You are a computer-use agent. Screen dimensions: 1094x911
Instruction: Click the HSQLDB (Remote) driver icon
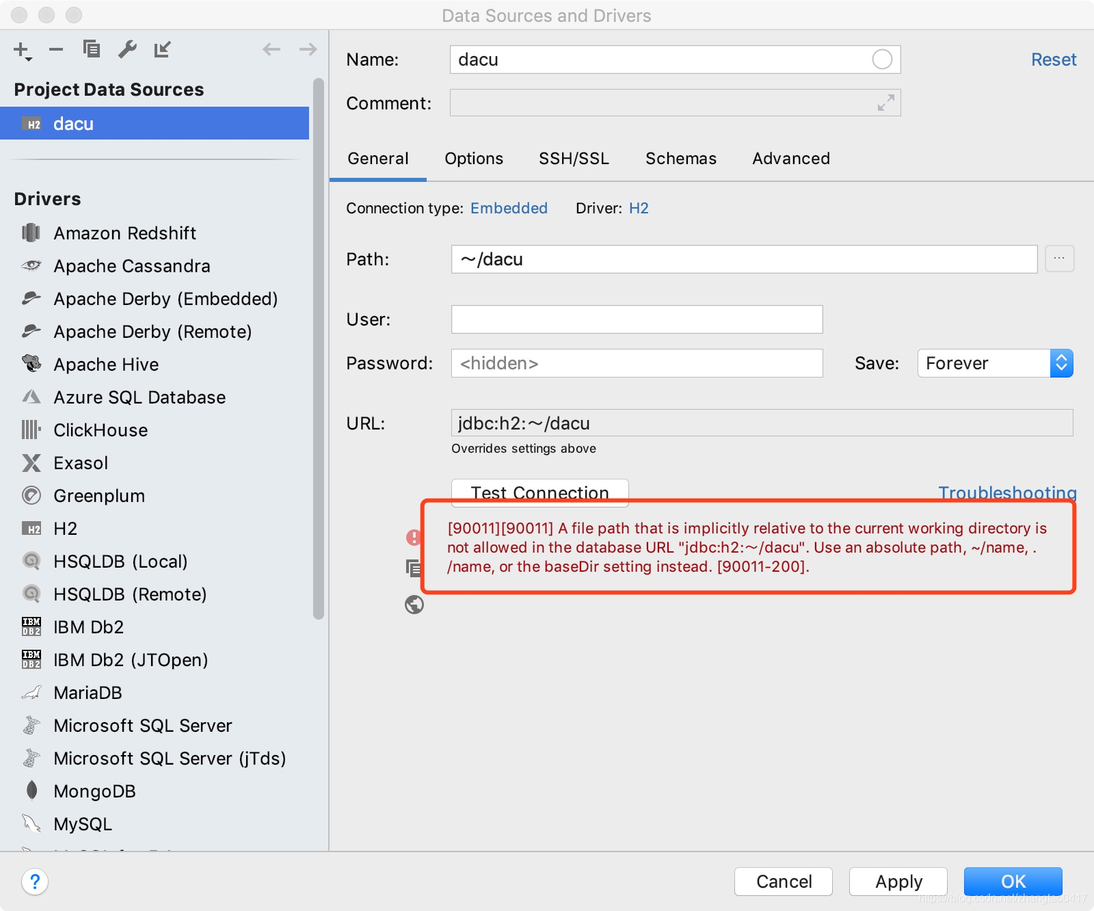(31, 594)
